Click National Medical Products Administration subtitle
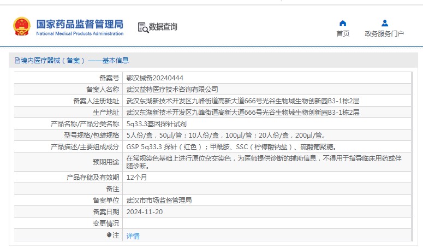The image size is (423, 247). (x=80, y=33)
